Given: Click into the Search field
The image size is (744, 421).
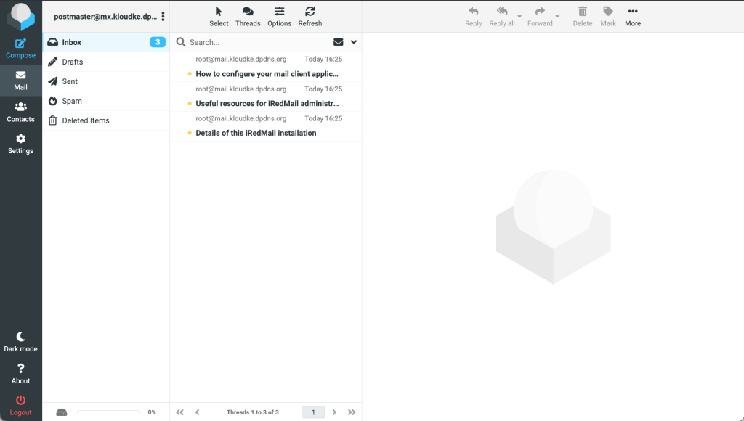Looking at the screenshot, I should pyautogui.click(x=254, y=42).
